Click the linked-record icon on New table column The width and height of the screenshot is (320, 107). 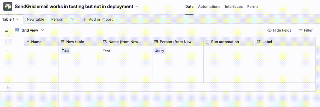click(62, 42)
